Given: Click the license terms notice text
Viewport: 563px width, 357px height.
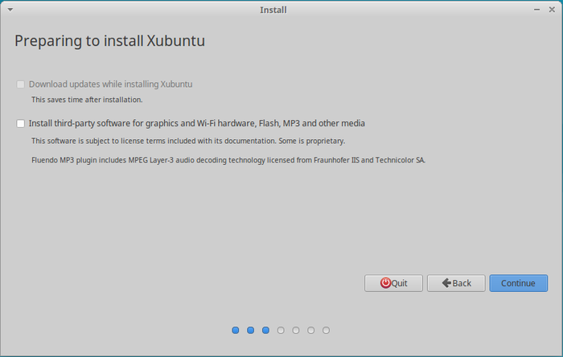Looking at the screenshot, I should coord(188,141).
